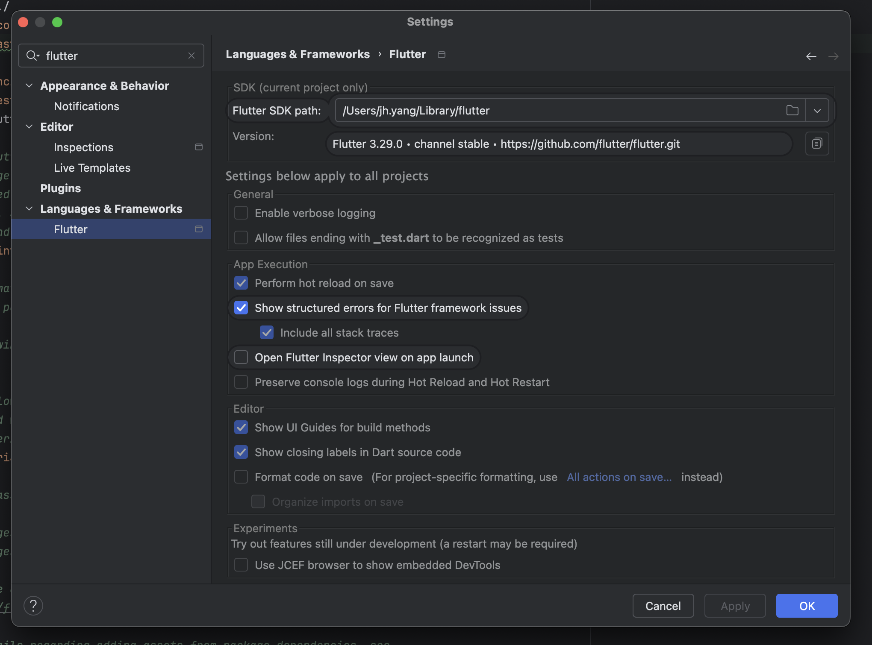Screen dimensions: 872x645
Task: Zoom Settings window with green button
Action: 57,22
